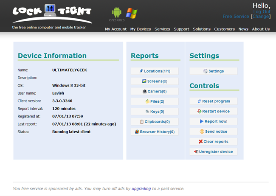Open the Files(2) report
Image resolution: width=276 pixels, height=196 pixels.
pyautogui.click(x=155, y=101)
